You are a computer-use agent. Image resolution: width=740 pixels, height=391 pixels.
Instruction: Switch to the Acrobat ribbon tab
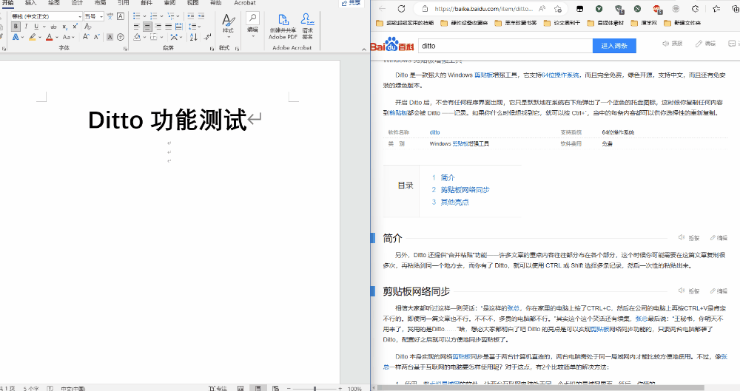[x=245, y=3]
